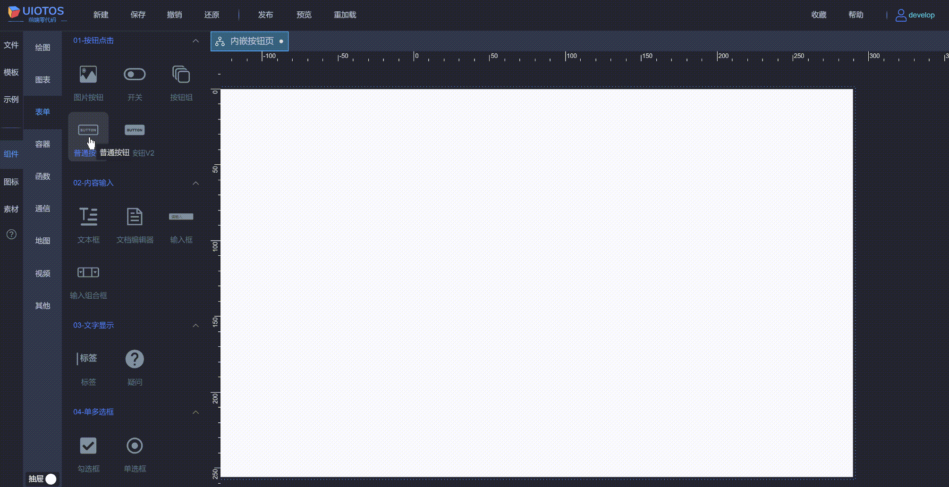949x487 pixels.
Task: Collapse the 03-文字显示 section
Action: point(196,325)
